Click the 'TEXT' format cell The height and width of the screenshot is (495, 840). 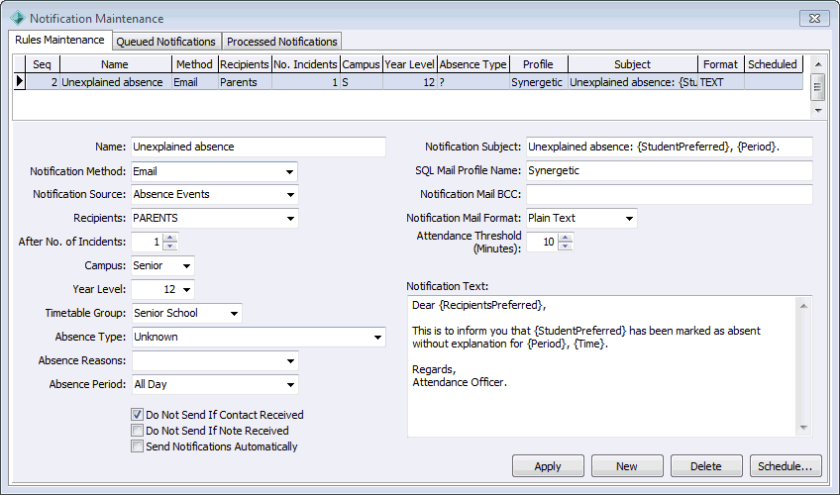(x=720, y=82)
